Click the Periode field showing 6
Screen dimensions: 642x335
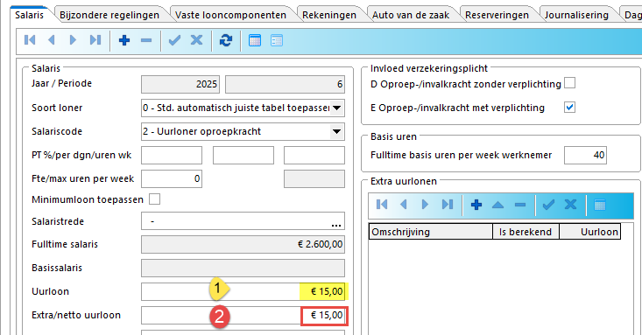tap(285, 84)
